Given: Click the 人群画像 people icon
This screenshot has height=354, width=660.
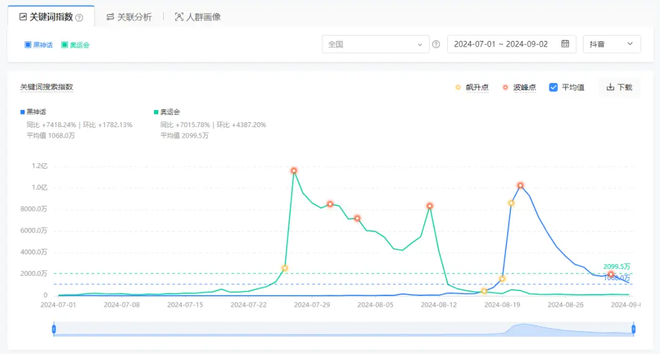Looking at the screenshot, I should tap(178, 17).
